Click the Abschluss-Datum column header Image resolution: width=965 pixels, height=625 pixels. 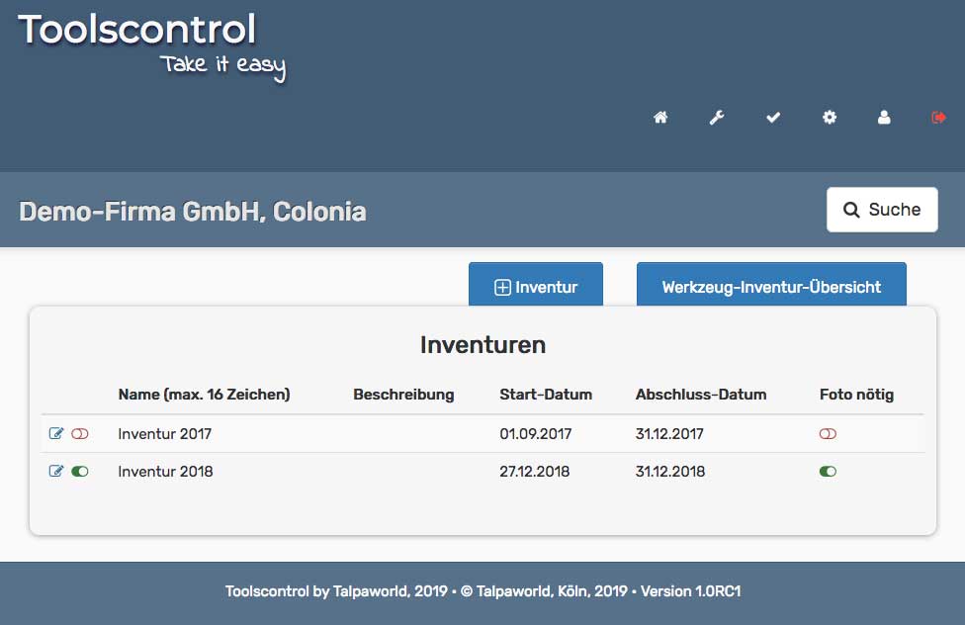click(x=701, y=395)
